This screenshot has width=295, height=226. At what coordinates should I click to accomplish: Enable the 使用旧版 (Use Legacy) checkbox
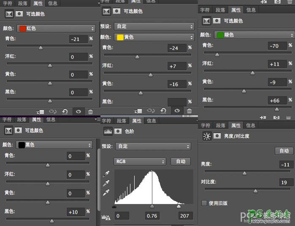click(x=204, y=203)
